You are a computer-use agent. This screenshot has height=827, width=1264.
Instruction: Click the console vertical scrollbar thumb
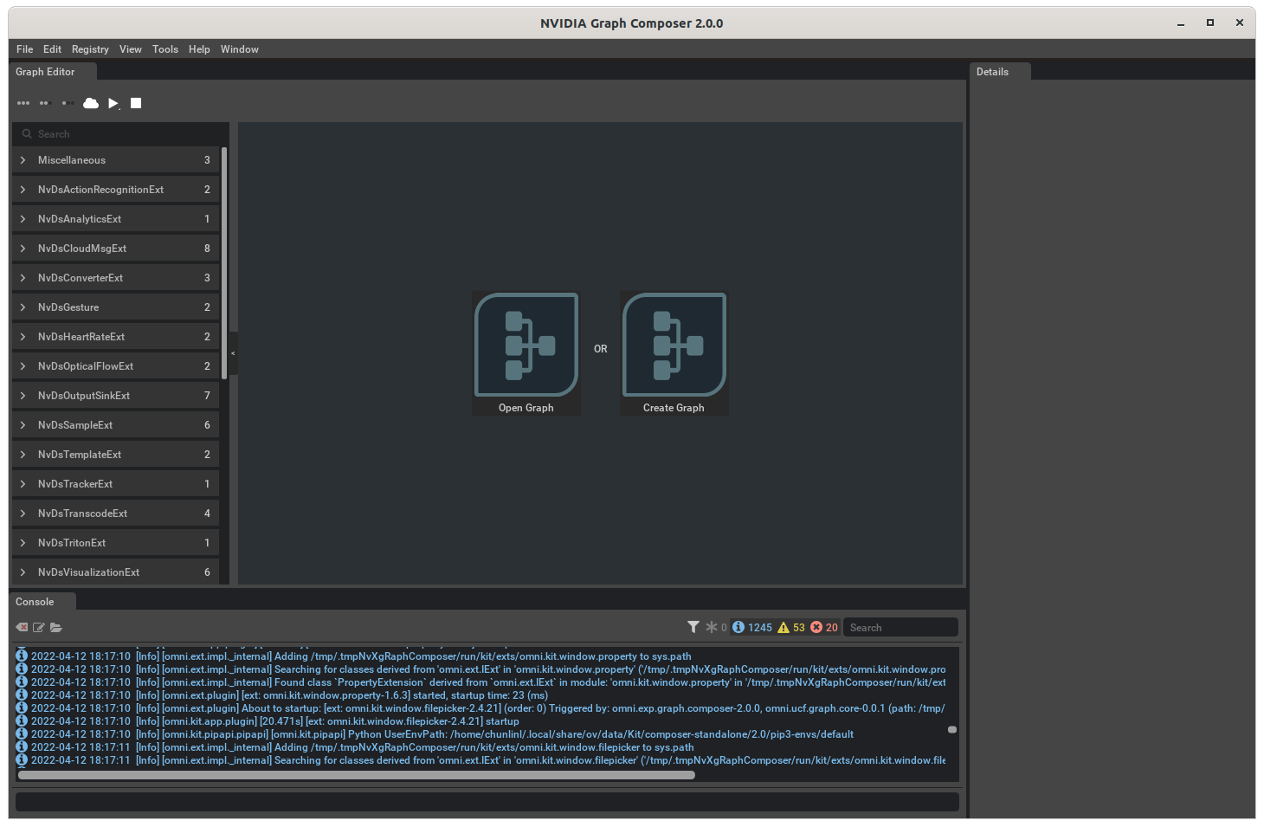[x=952, y=730]
